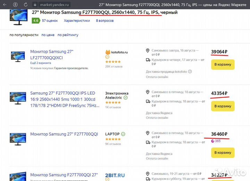The height and width of the screenshot is (181, 250).
Task: Sort offers by рейтингу
Action: (68, 35)
